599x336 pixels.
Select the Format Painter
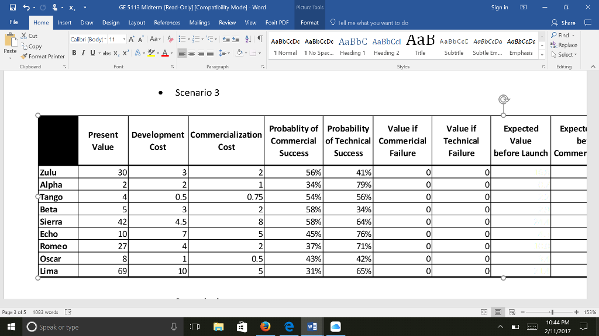42,56
